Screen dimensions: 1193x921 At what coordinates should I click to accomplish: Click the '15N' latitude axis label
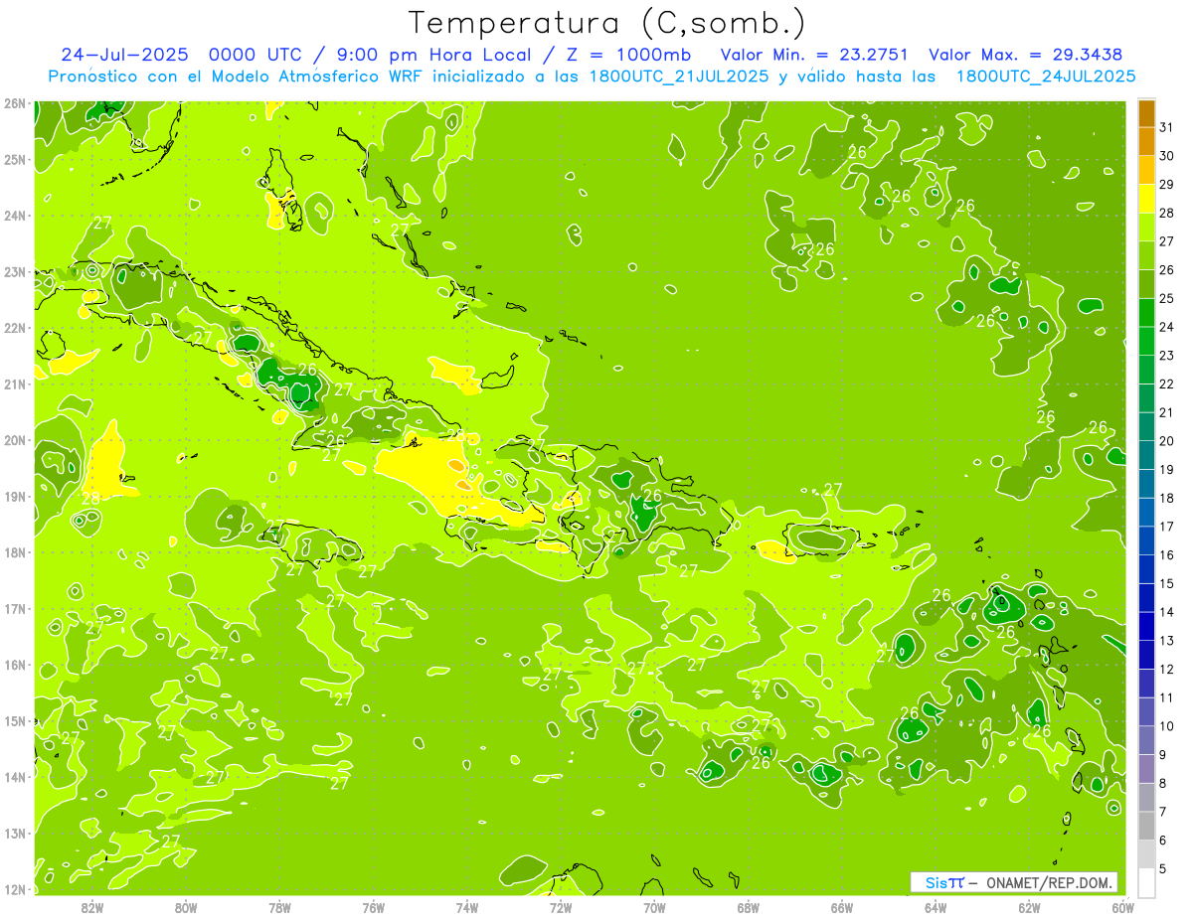click(15, 720)
